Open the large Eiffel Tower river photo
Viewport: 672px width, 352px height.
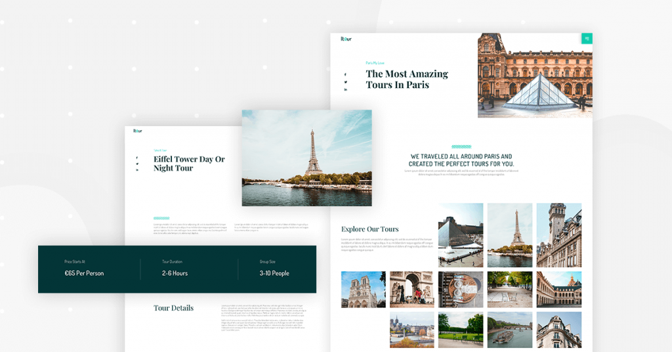pyautogui.click(x=306, y=158)
